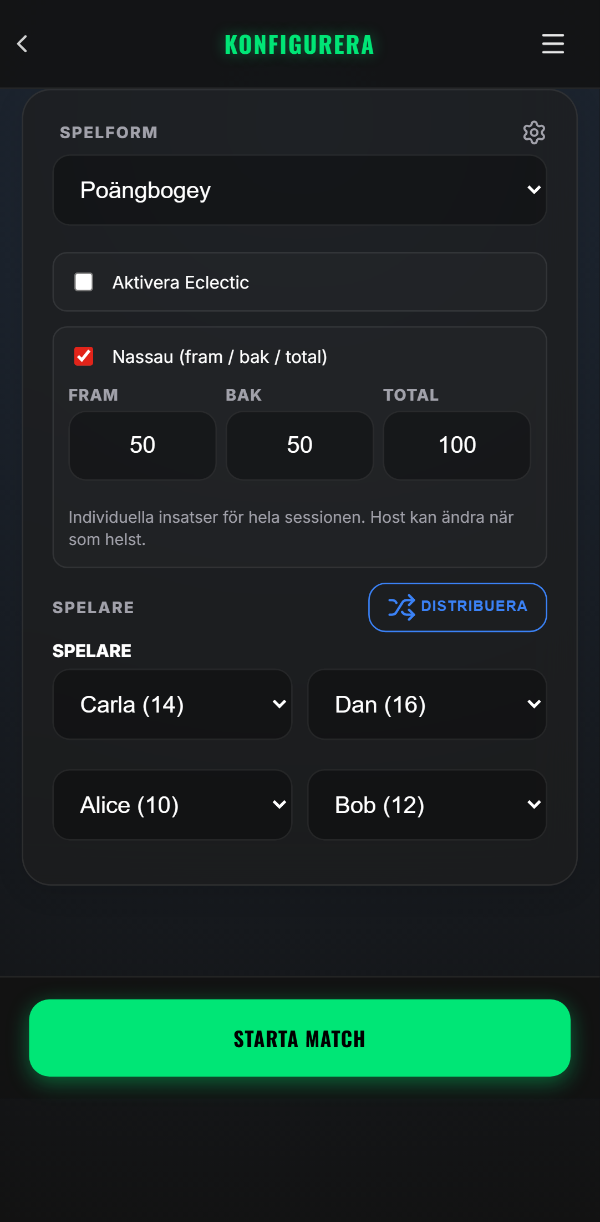The image size is (600, 1222).
Task: Edit the Total stake field of 100
Action: (457, 445)
